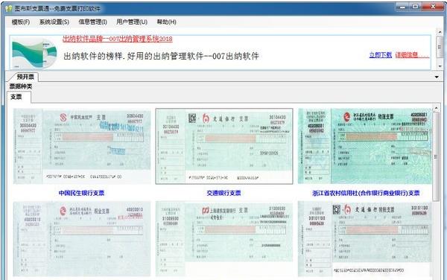Click the 交通银行支票 label
Screen dimensions: 447x280
[223, 193]
